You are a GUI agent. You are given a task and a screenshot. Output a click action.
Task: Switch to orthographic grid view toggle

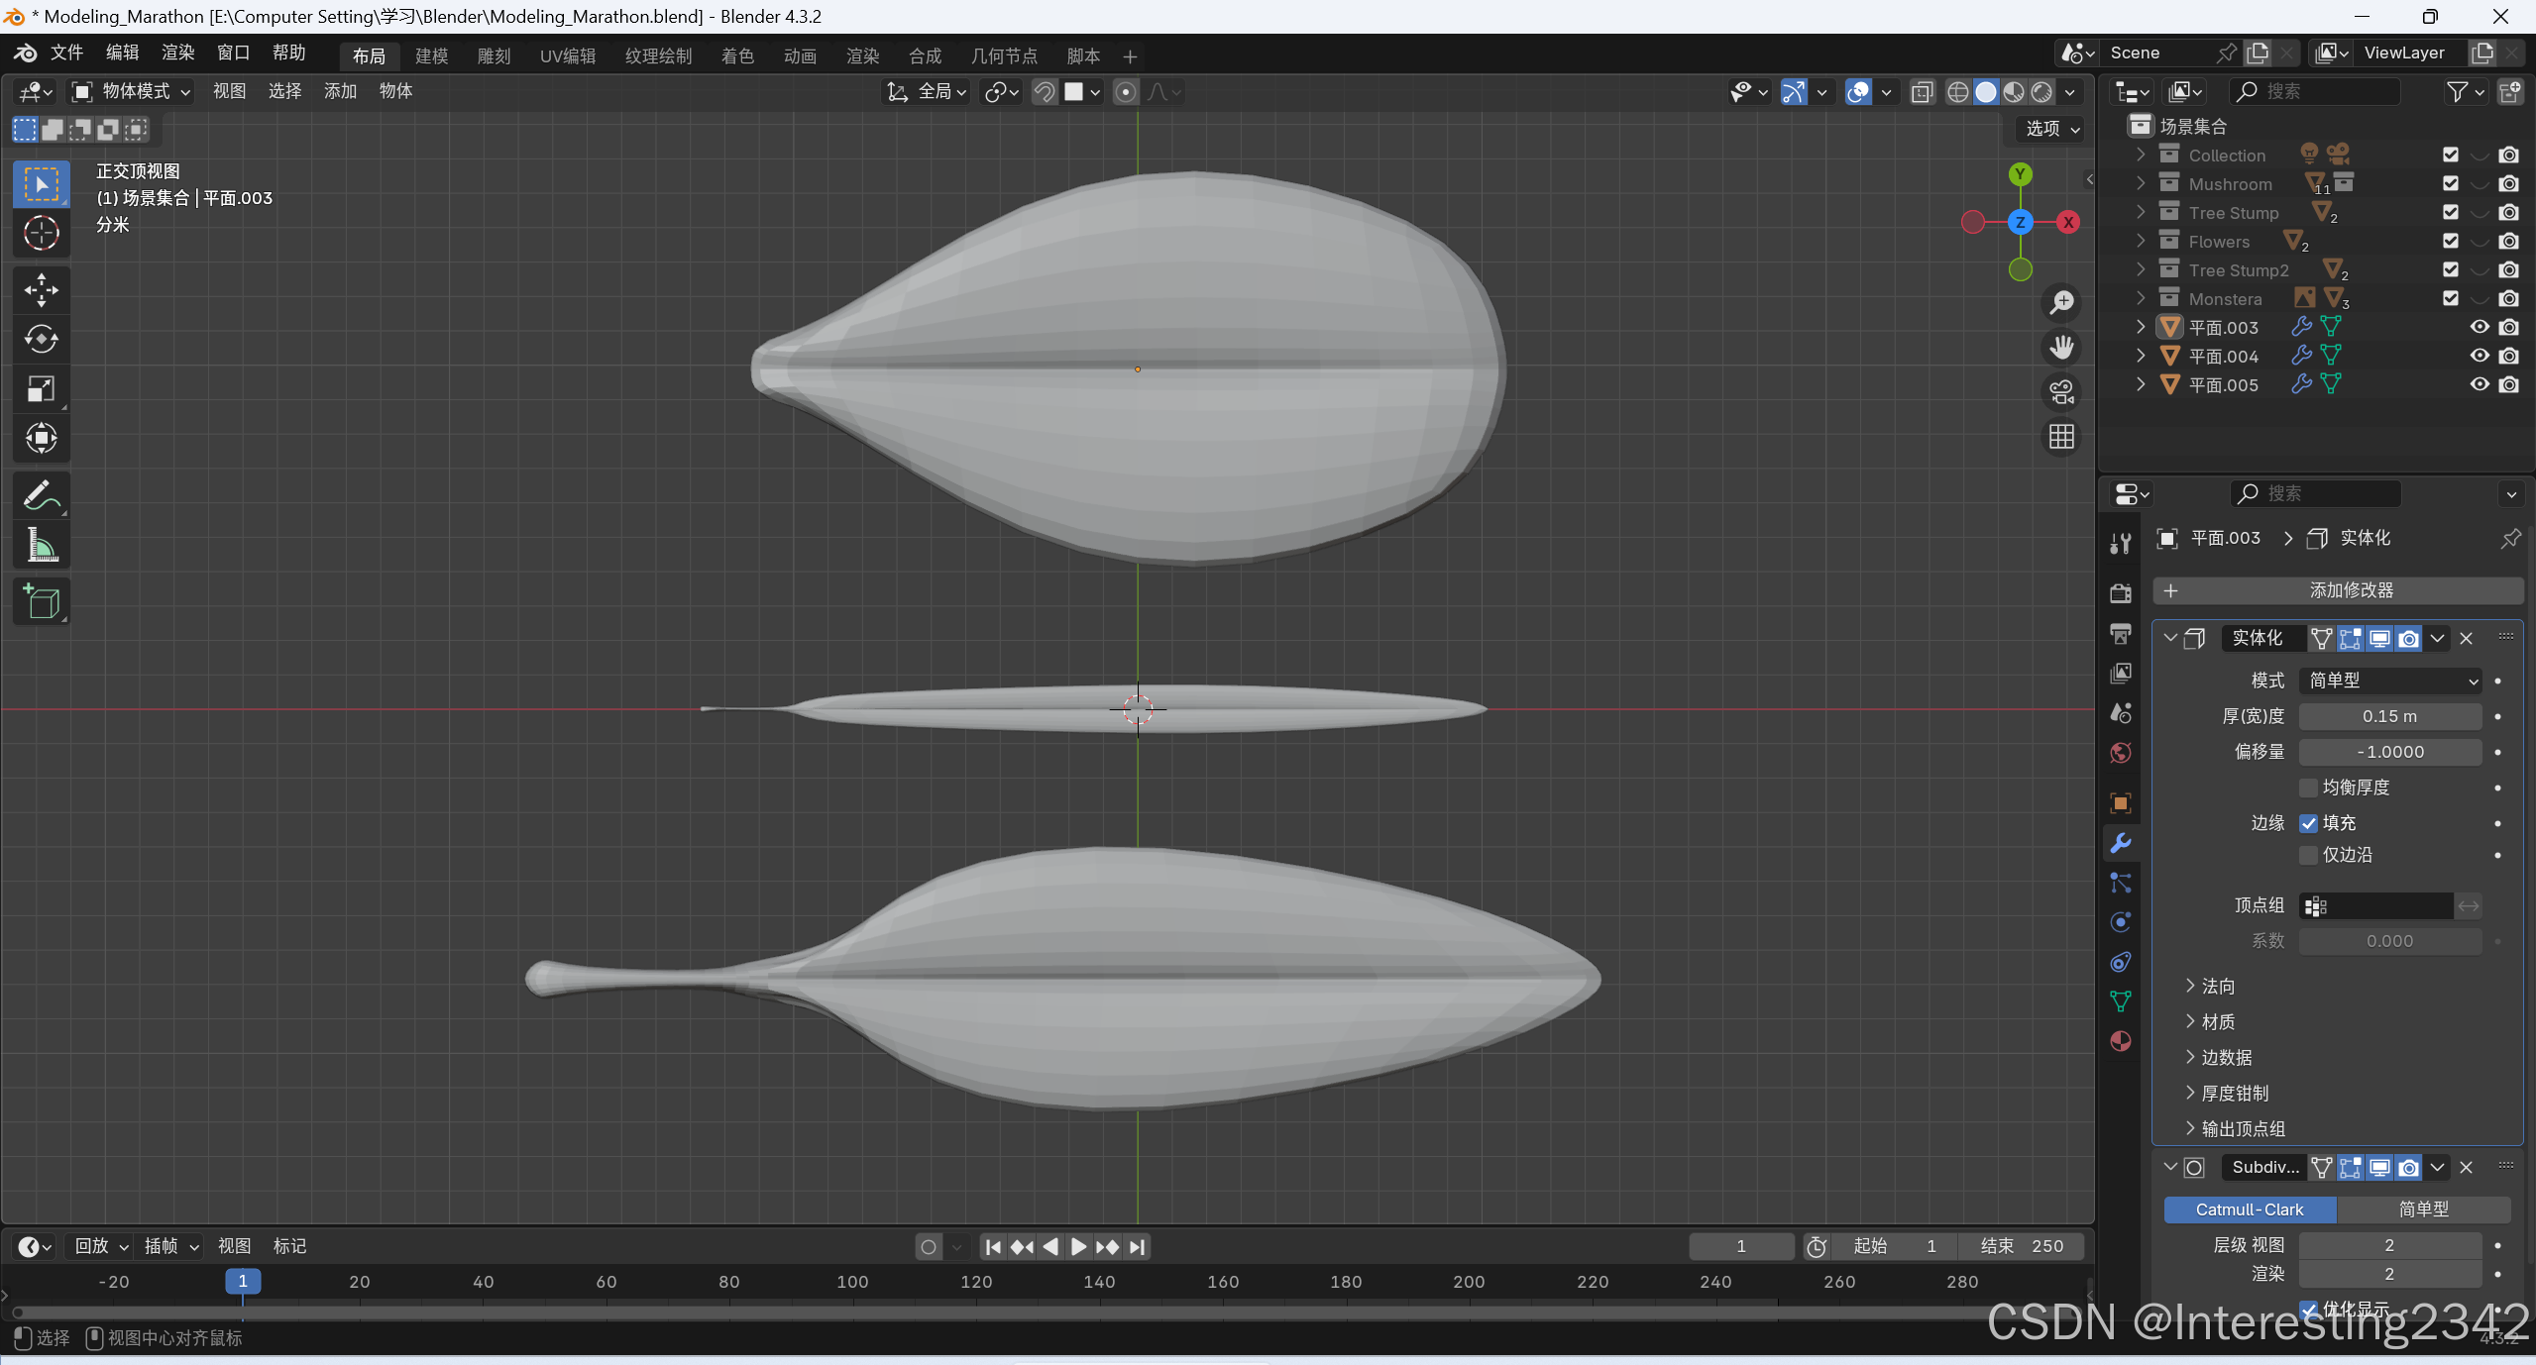[2061, 437]
